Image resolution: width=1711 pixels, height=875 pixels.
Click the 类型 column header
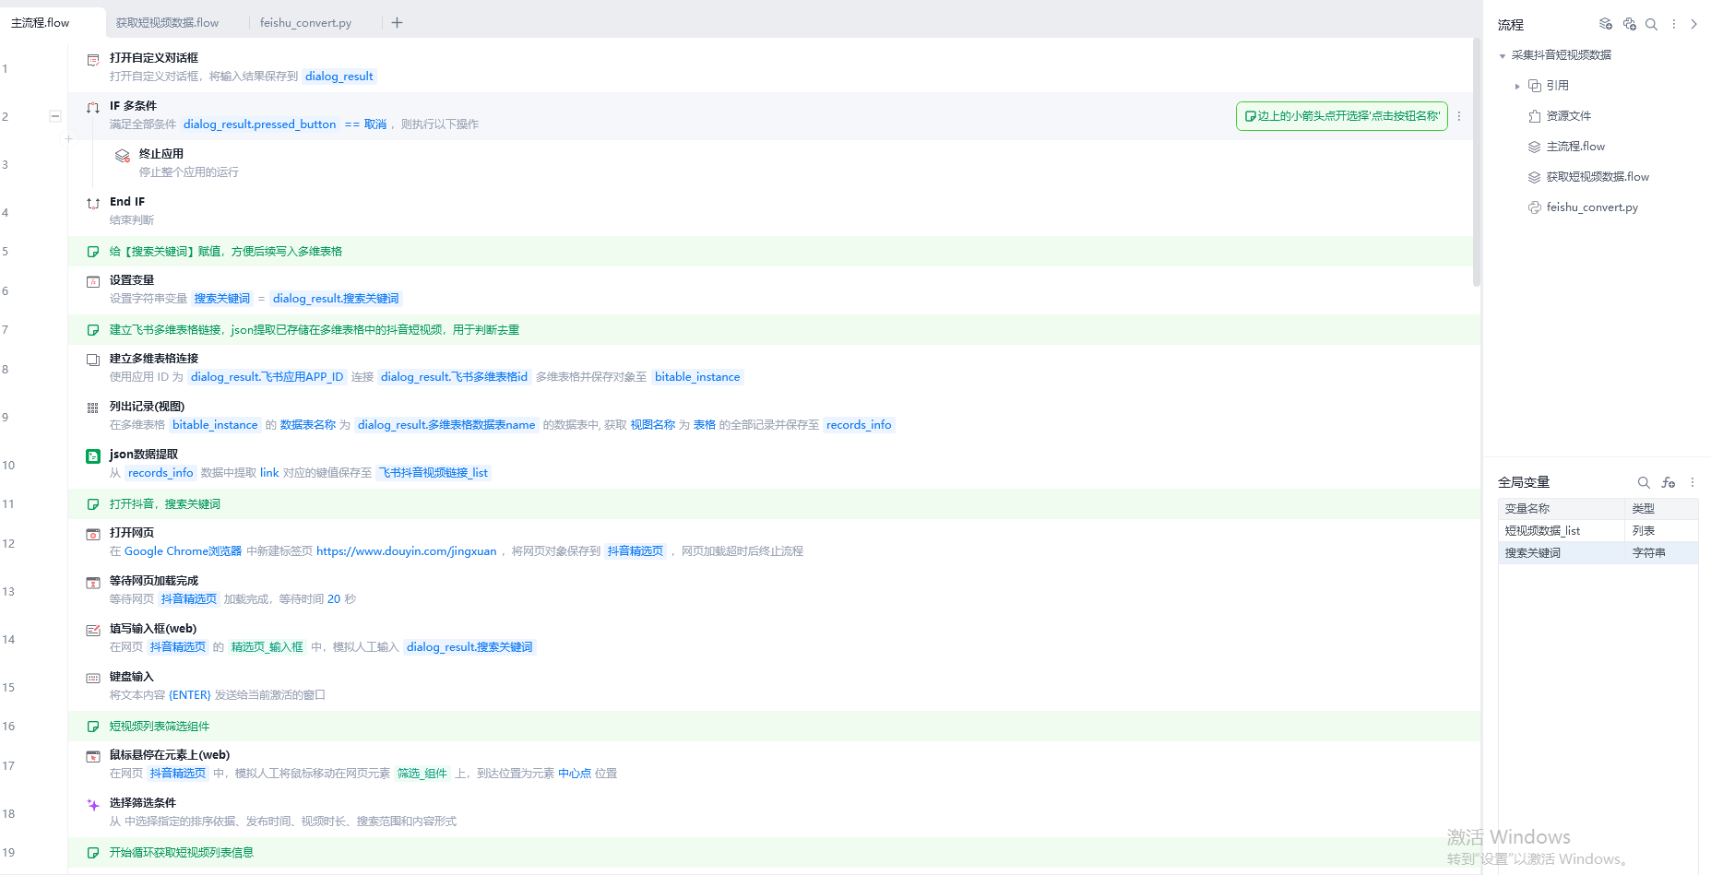[x=1661, y=509]
